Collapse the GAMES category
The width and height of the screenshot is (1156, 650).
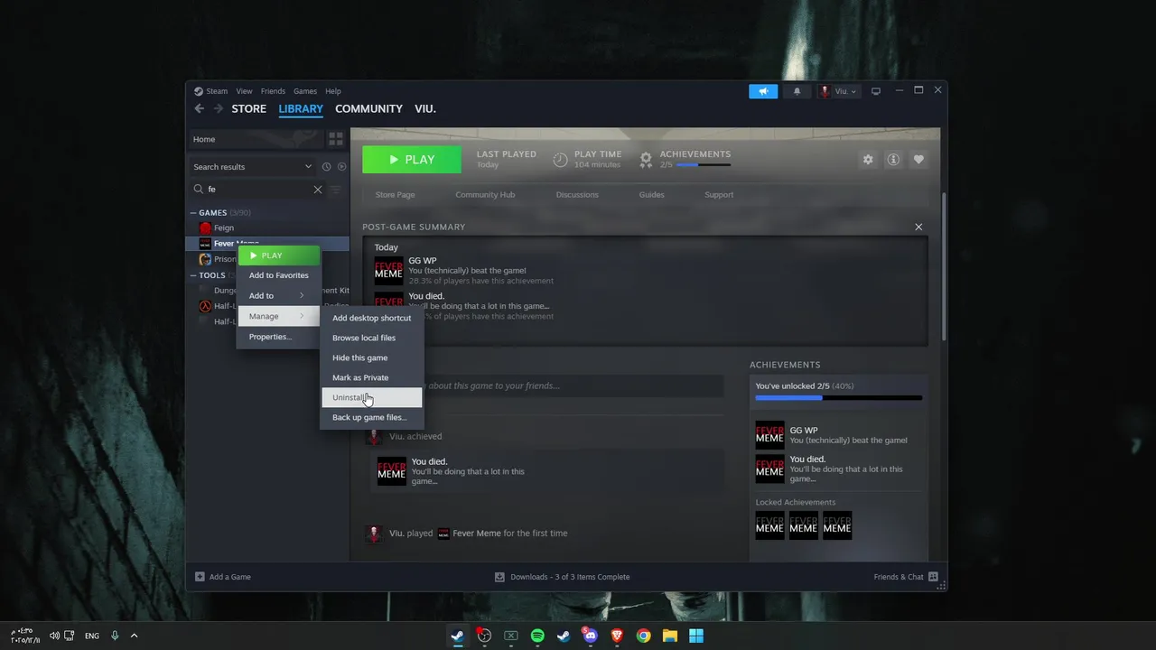pyautogui.click(x=192, y=213)
